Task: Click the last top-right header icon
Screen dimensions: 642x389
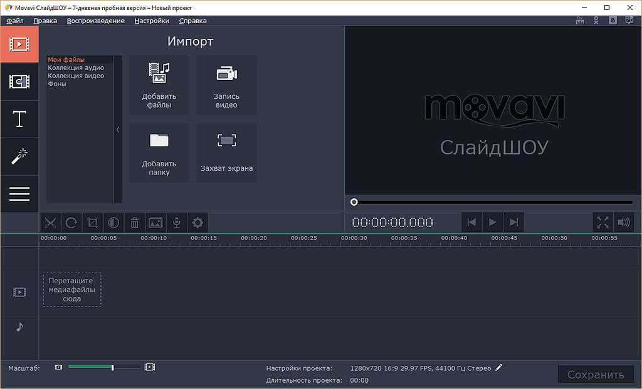Action: [x=629, y=21]
